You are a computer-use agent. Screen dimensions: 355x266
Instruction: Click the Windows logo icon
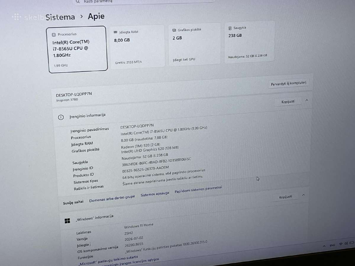67,221
